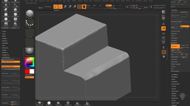Toggle the Alternate color button
Viewport: 190px width, 106px height.
click(x=29, y=77)
